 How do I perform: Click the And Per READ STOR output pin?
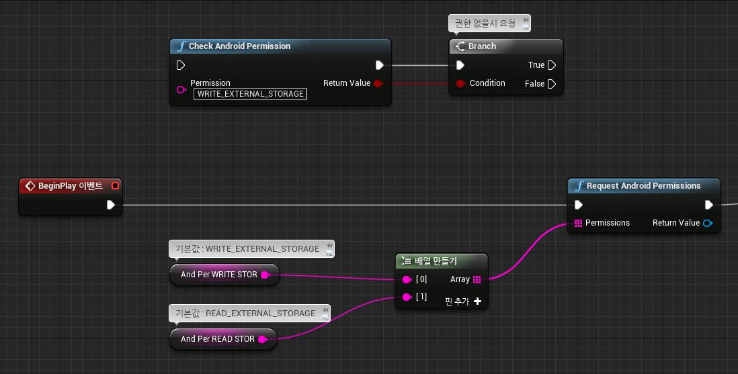coord(263,339)
